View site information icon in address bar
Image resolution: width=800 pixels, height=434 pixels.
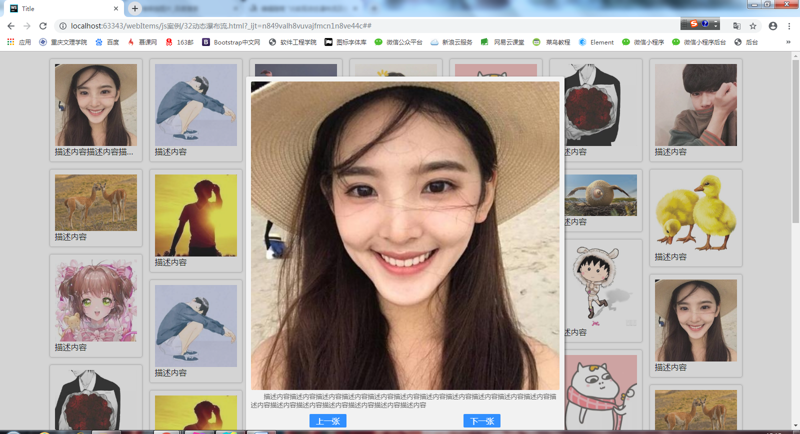(x=62, y=26)
